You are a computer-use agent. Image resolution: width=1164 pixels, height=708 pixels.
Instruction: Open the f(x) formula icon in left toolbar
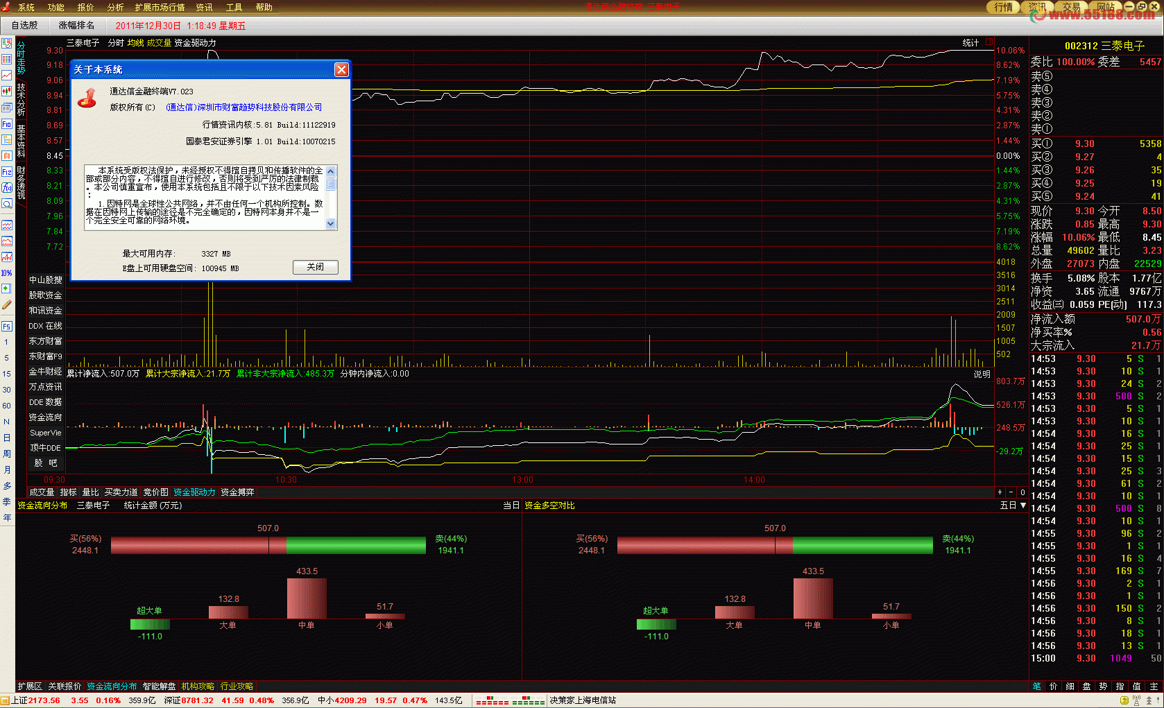click(x=6, y=187)
